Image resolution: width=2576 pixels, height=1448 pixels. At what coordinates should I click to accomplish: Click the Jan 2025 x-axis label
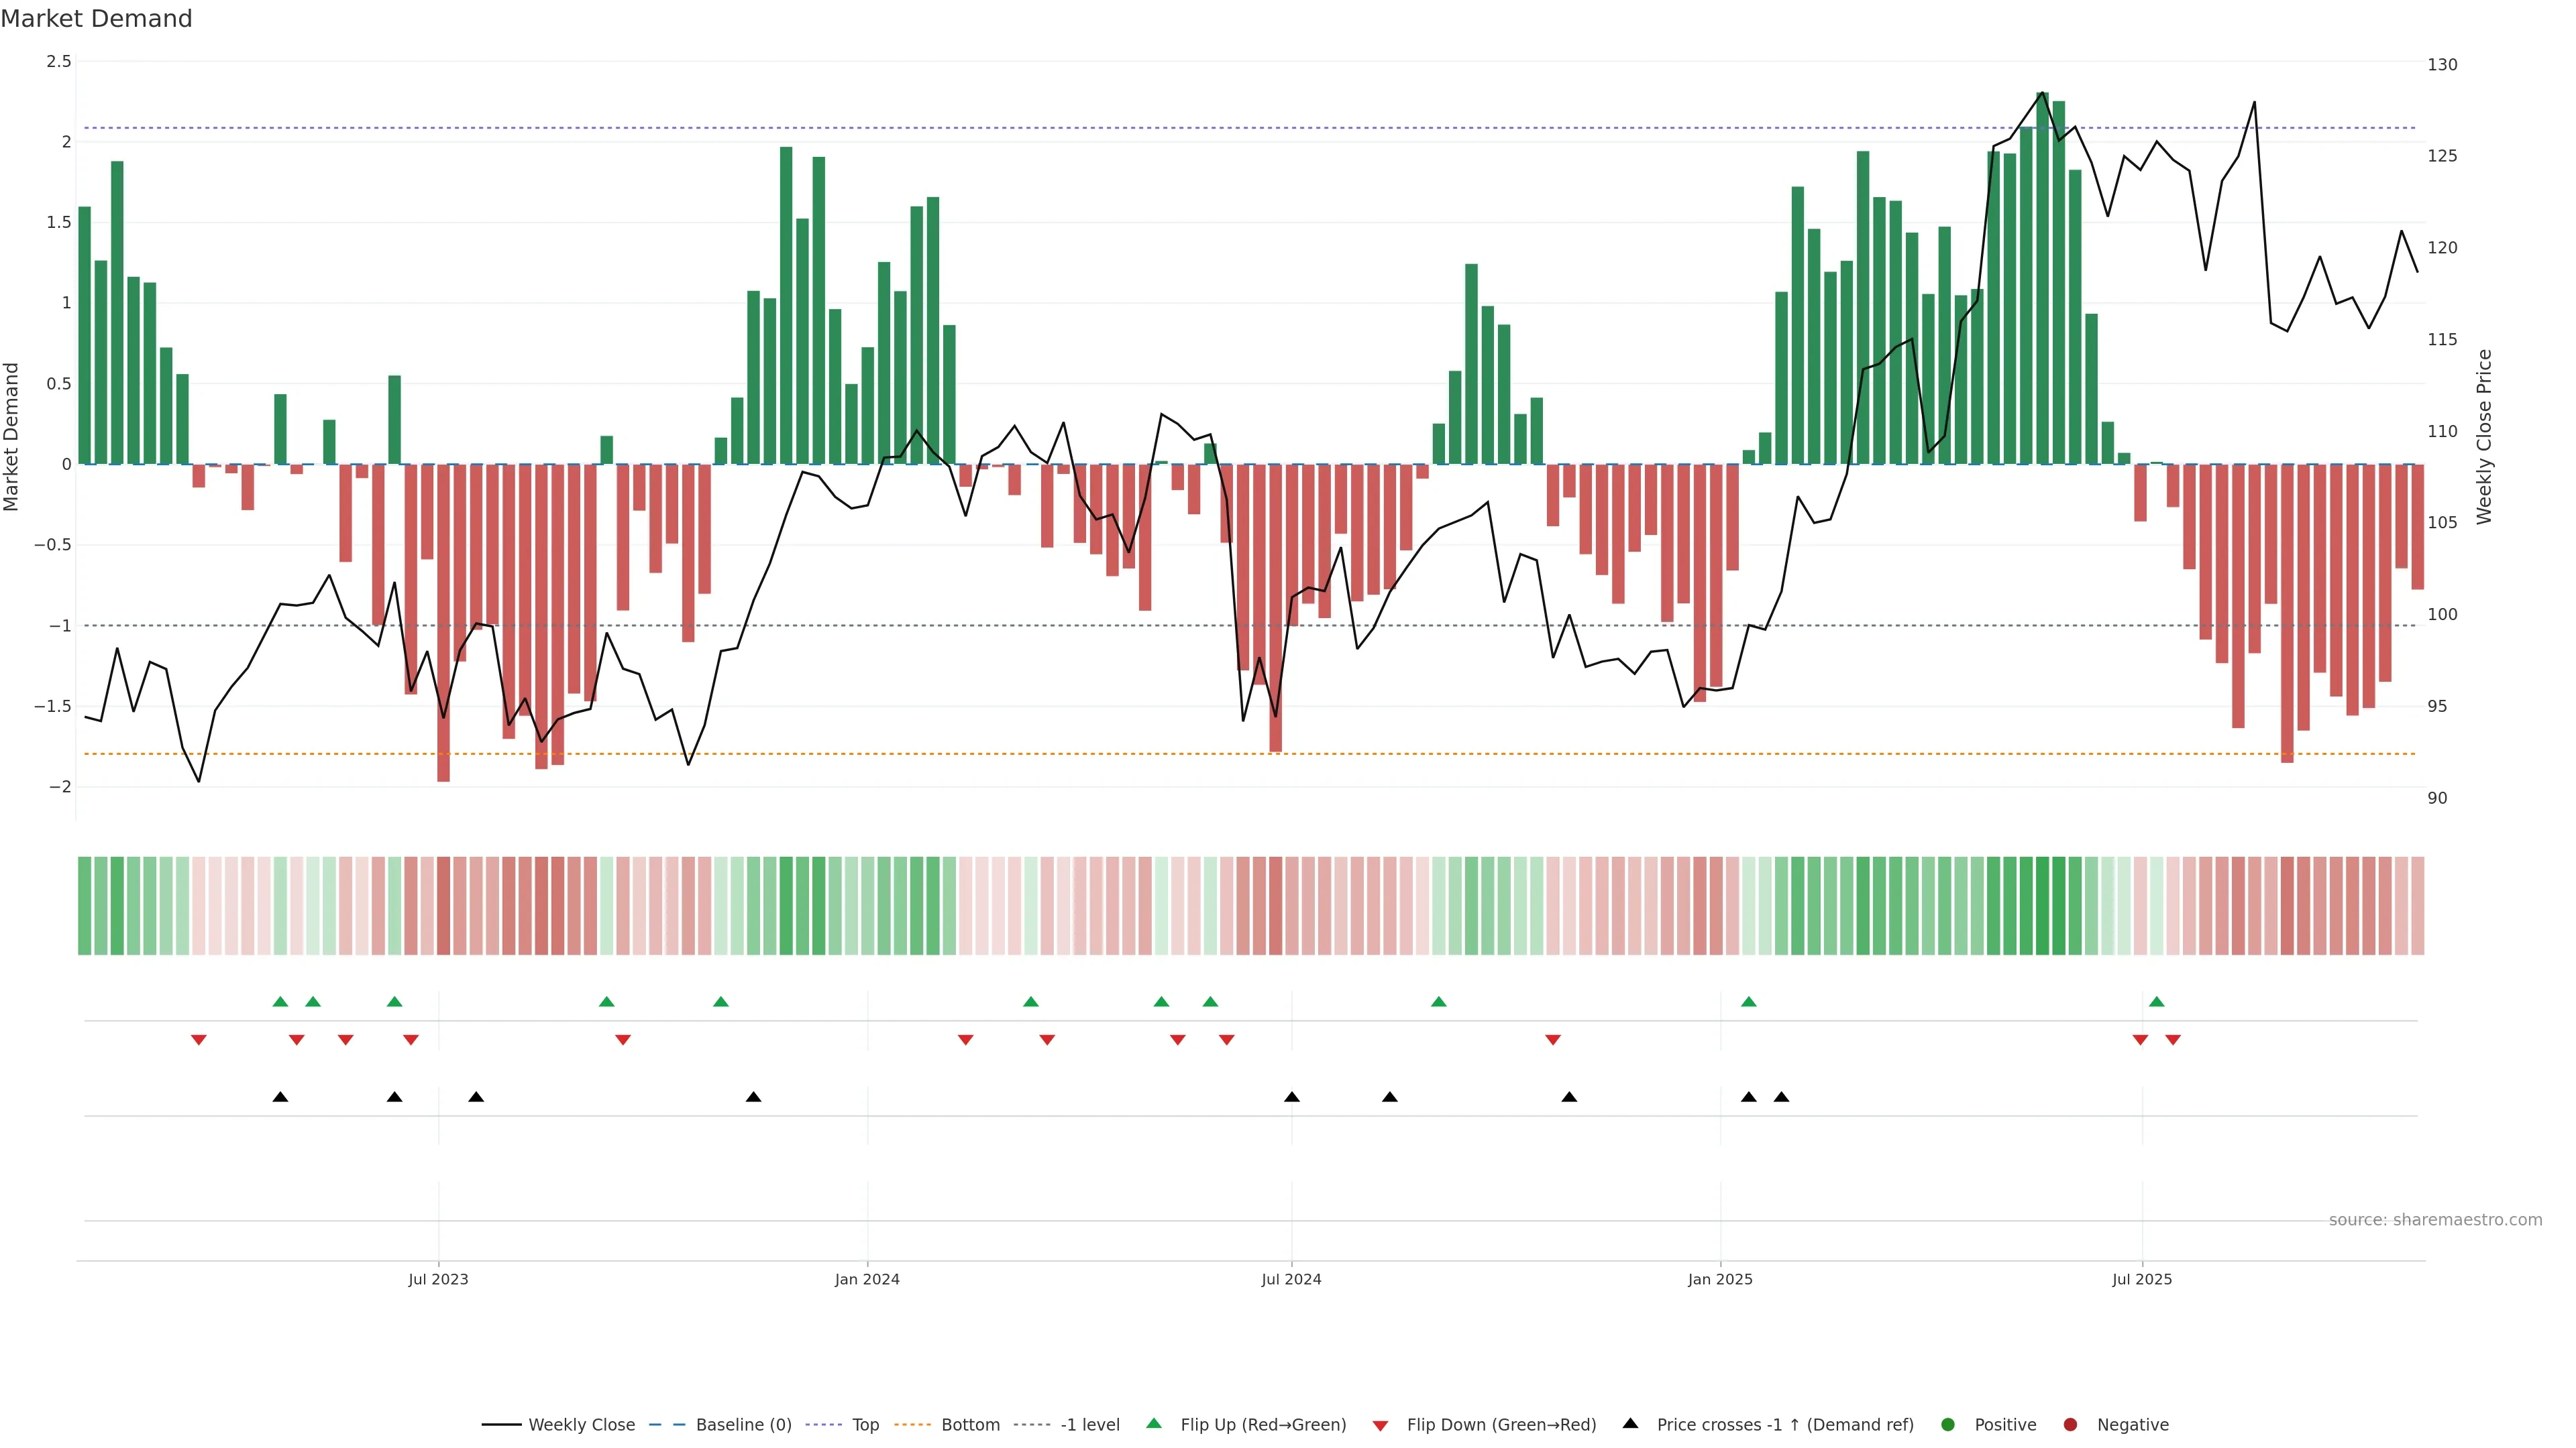1720,1279
